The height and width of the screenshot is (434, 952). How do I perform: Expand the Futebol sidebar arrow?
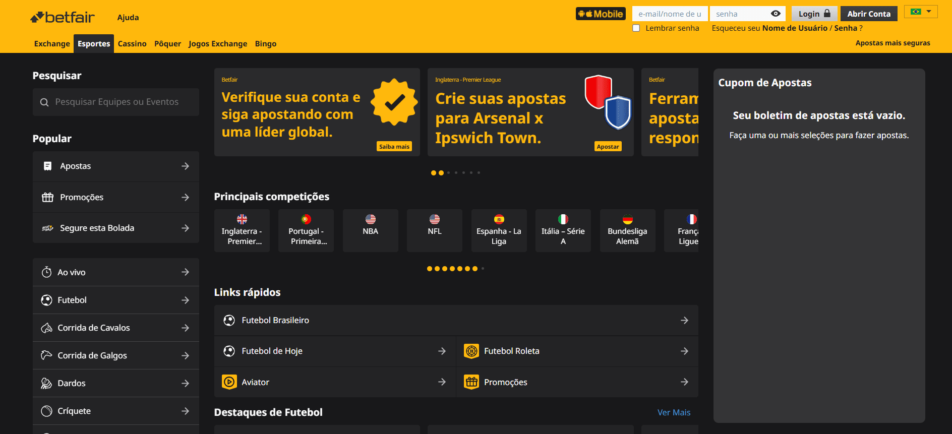(x=186, y=300)
